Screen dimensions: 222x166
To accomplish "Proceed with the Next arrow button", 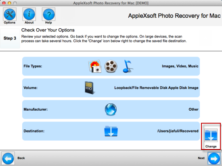I will coord(214,158).
